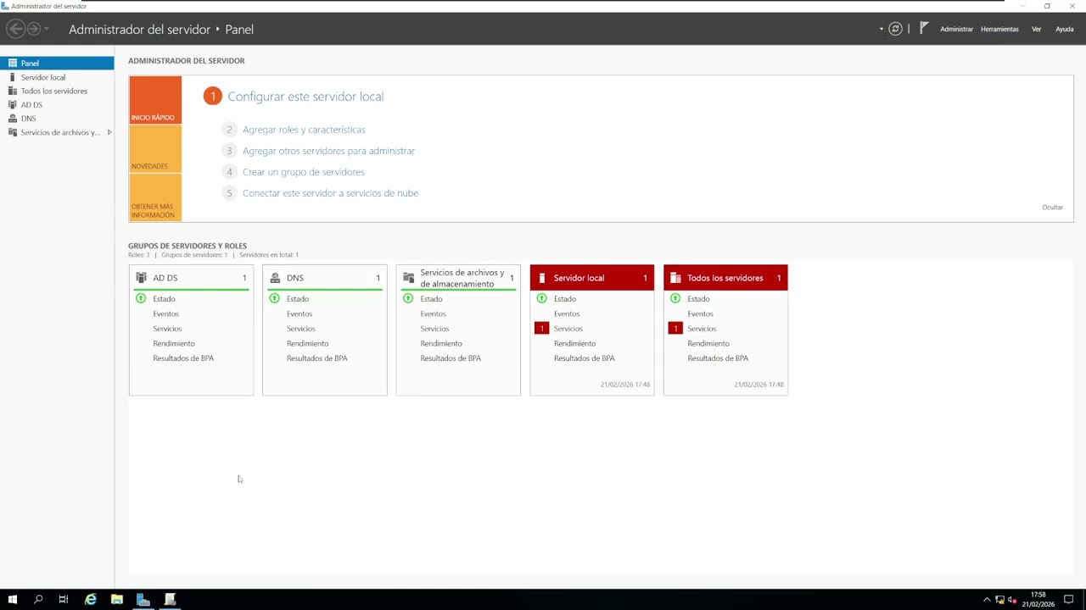
Task: Open Resultados de BPA in the AD DS tile
Action: coord(183,358)
